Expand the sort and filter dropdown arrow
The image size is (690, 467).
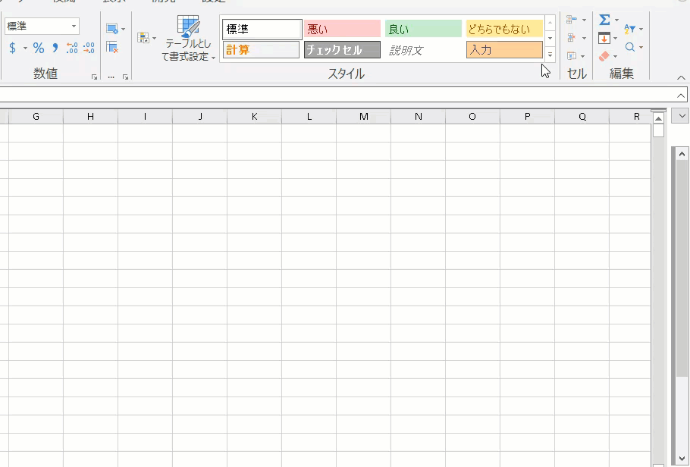click(641, 29)
